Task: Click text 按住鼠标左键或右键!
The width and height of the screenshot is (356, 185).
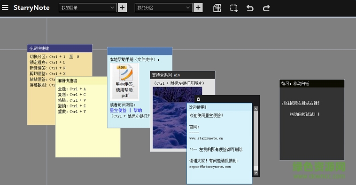Action: (301, 103)
